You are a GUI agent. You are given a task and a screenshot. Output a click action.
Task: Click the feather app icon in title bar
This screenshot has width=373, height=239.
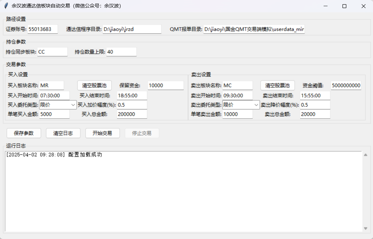[x=6, y=6]
